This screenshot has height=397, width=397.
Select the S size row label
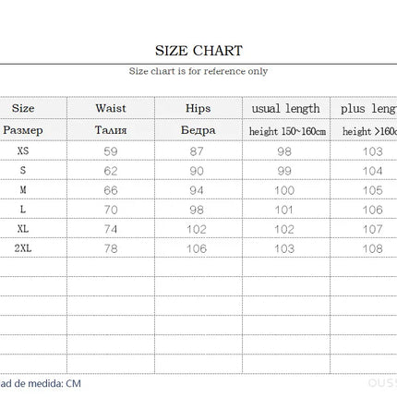tap(23, 170)
